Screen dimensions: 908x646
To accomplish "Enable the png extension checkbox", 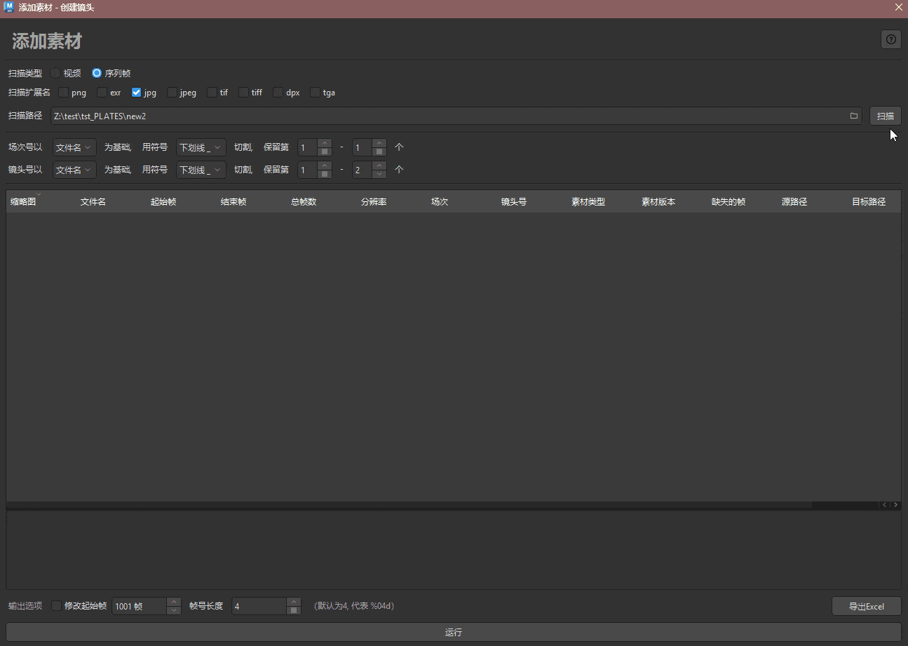I will coord(64,92).
